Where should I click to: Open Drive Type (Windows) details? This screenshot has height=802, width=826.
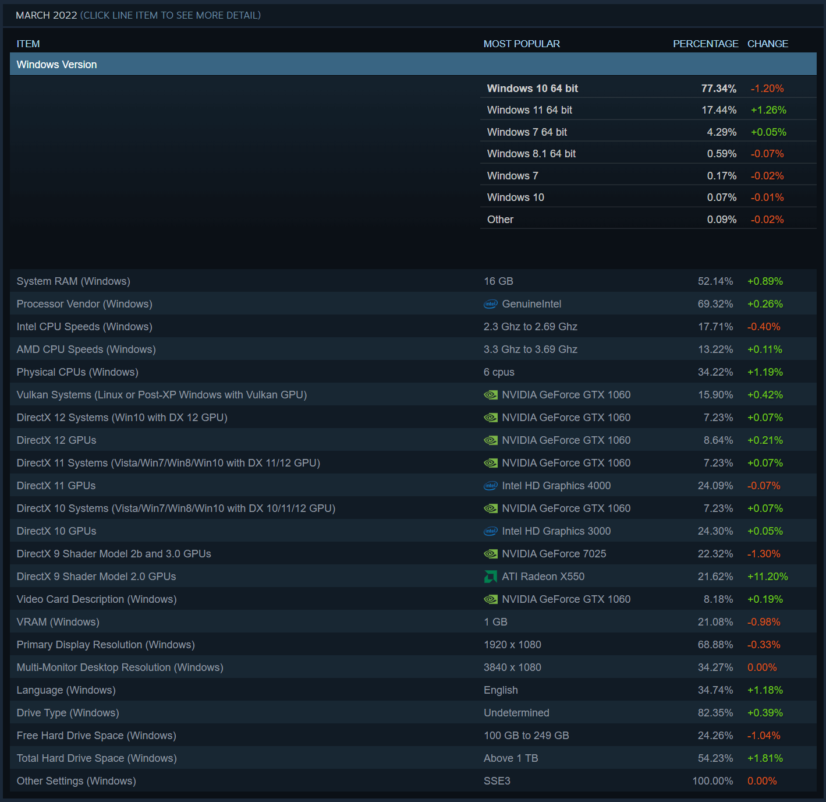413,712
